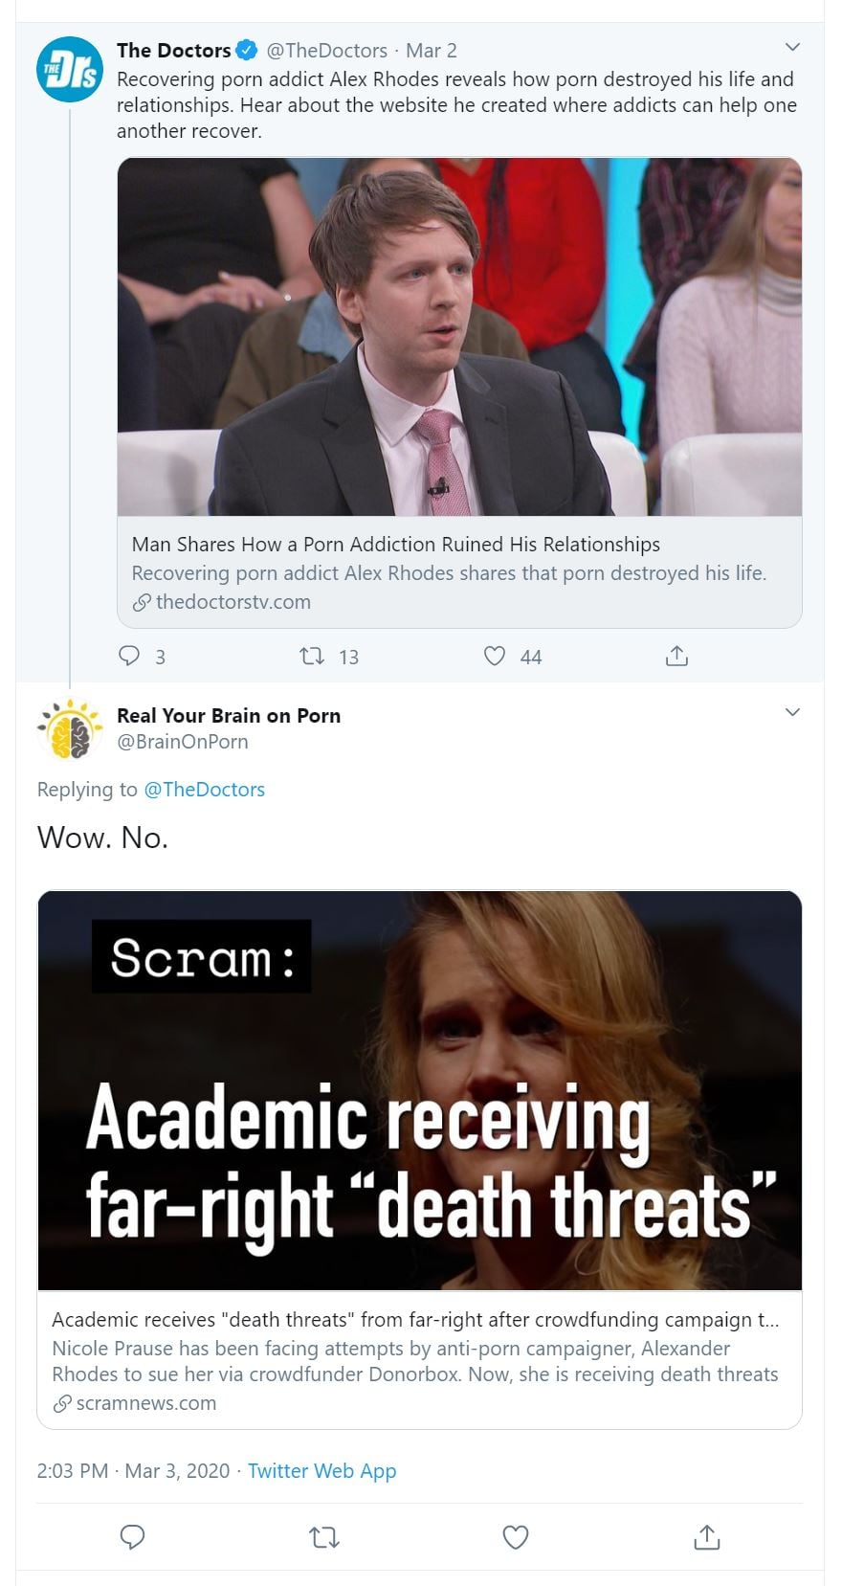The image size is (842, 1586).
Task: Click the 2:03 PM Mar 3, 2020 timestamp
Action: (x=133, y=1471)
